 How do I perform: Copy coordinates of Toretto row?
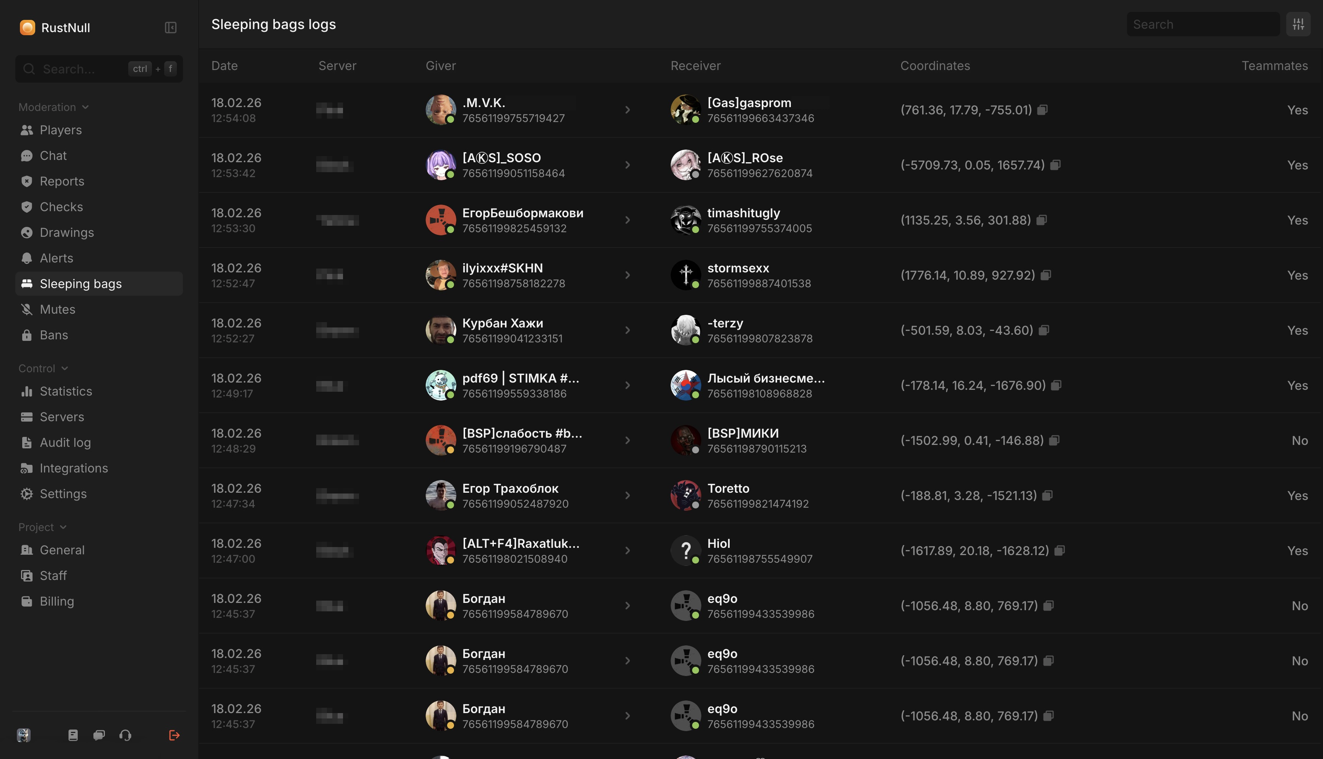pos(1047,496)
